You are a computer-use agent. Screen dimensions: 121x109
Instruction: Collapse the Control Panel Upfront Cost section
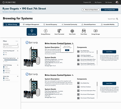pos(18,58)
